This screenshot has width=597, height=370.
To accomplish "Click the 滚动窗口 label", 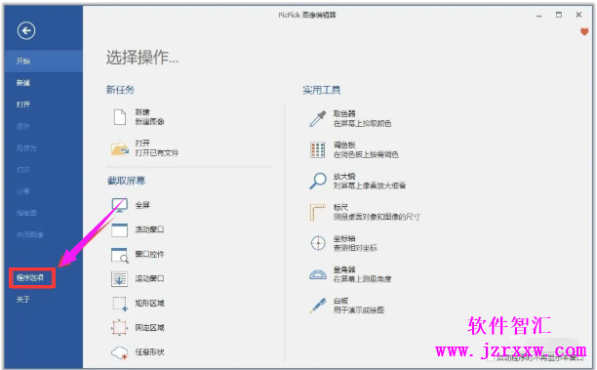I will click(149, 279).
